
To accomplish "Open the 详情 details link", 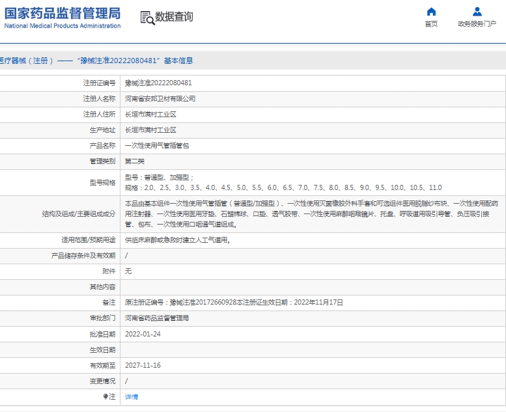I will 132,396.
